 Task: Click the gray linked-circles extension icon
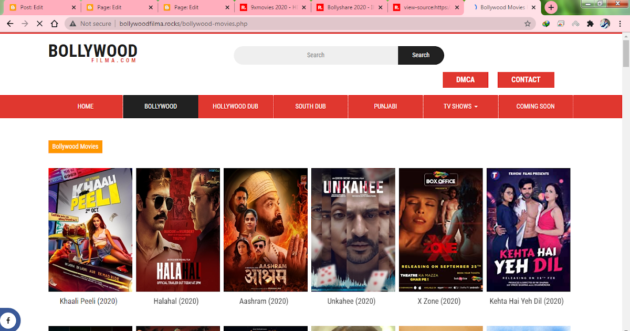coord(575,24)
